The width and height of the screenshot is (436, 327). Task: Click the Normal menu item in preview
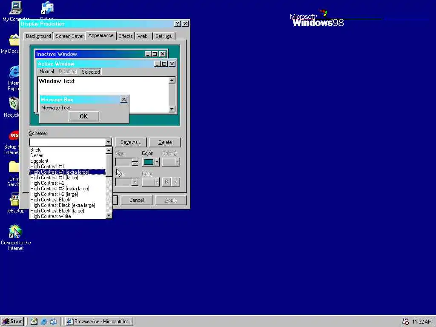[x=47, y=72]
